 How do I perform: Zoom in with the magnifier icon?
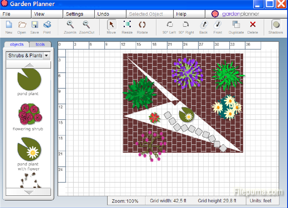[70, 25]
